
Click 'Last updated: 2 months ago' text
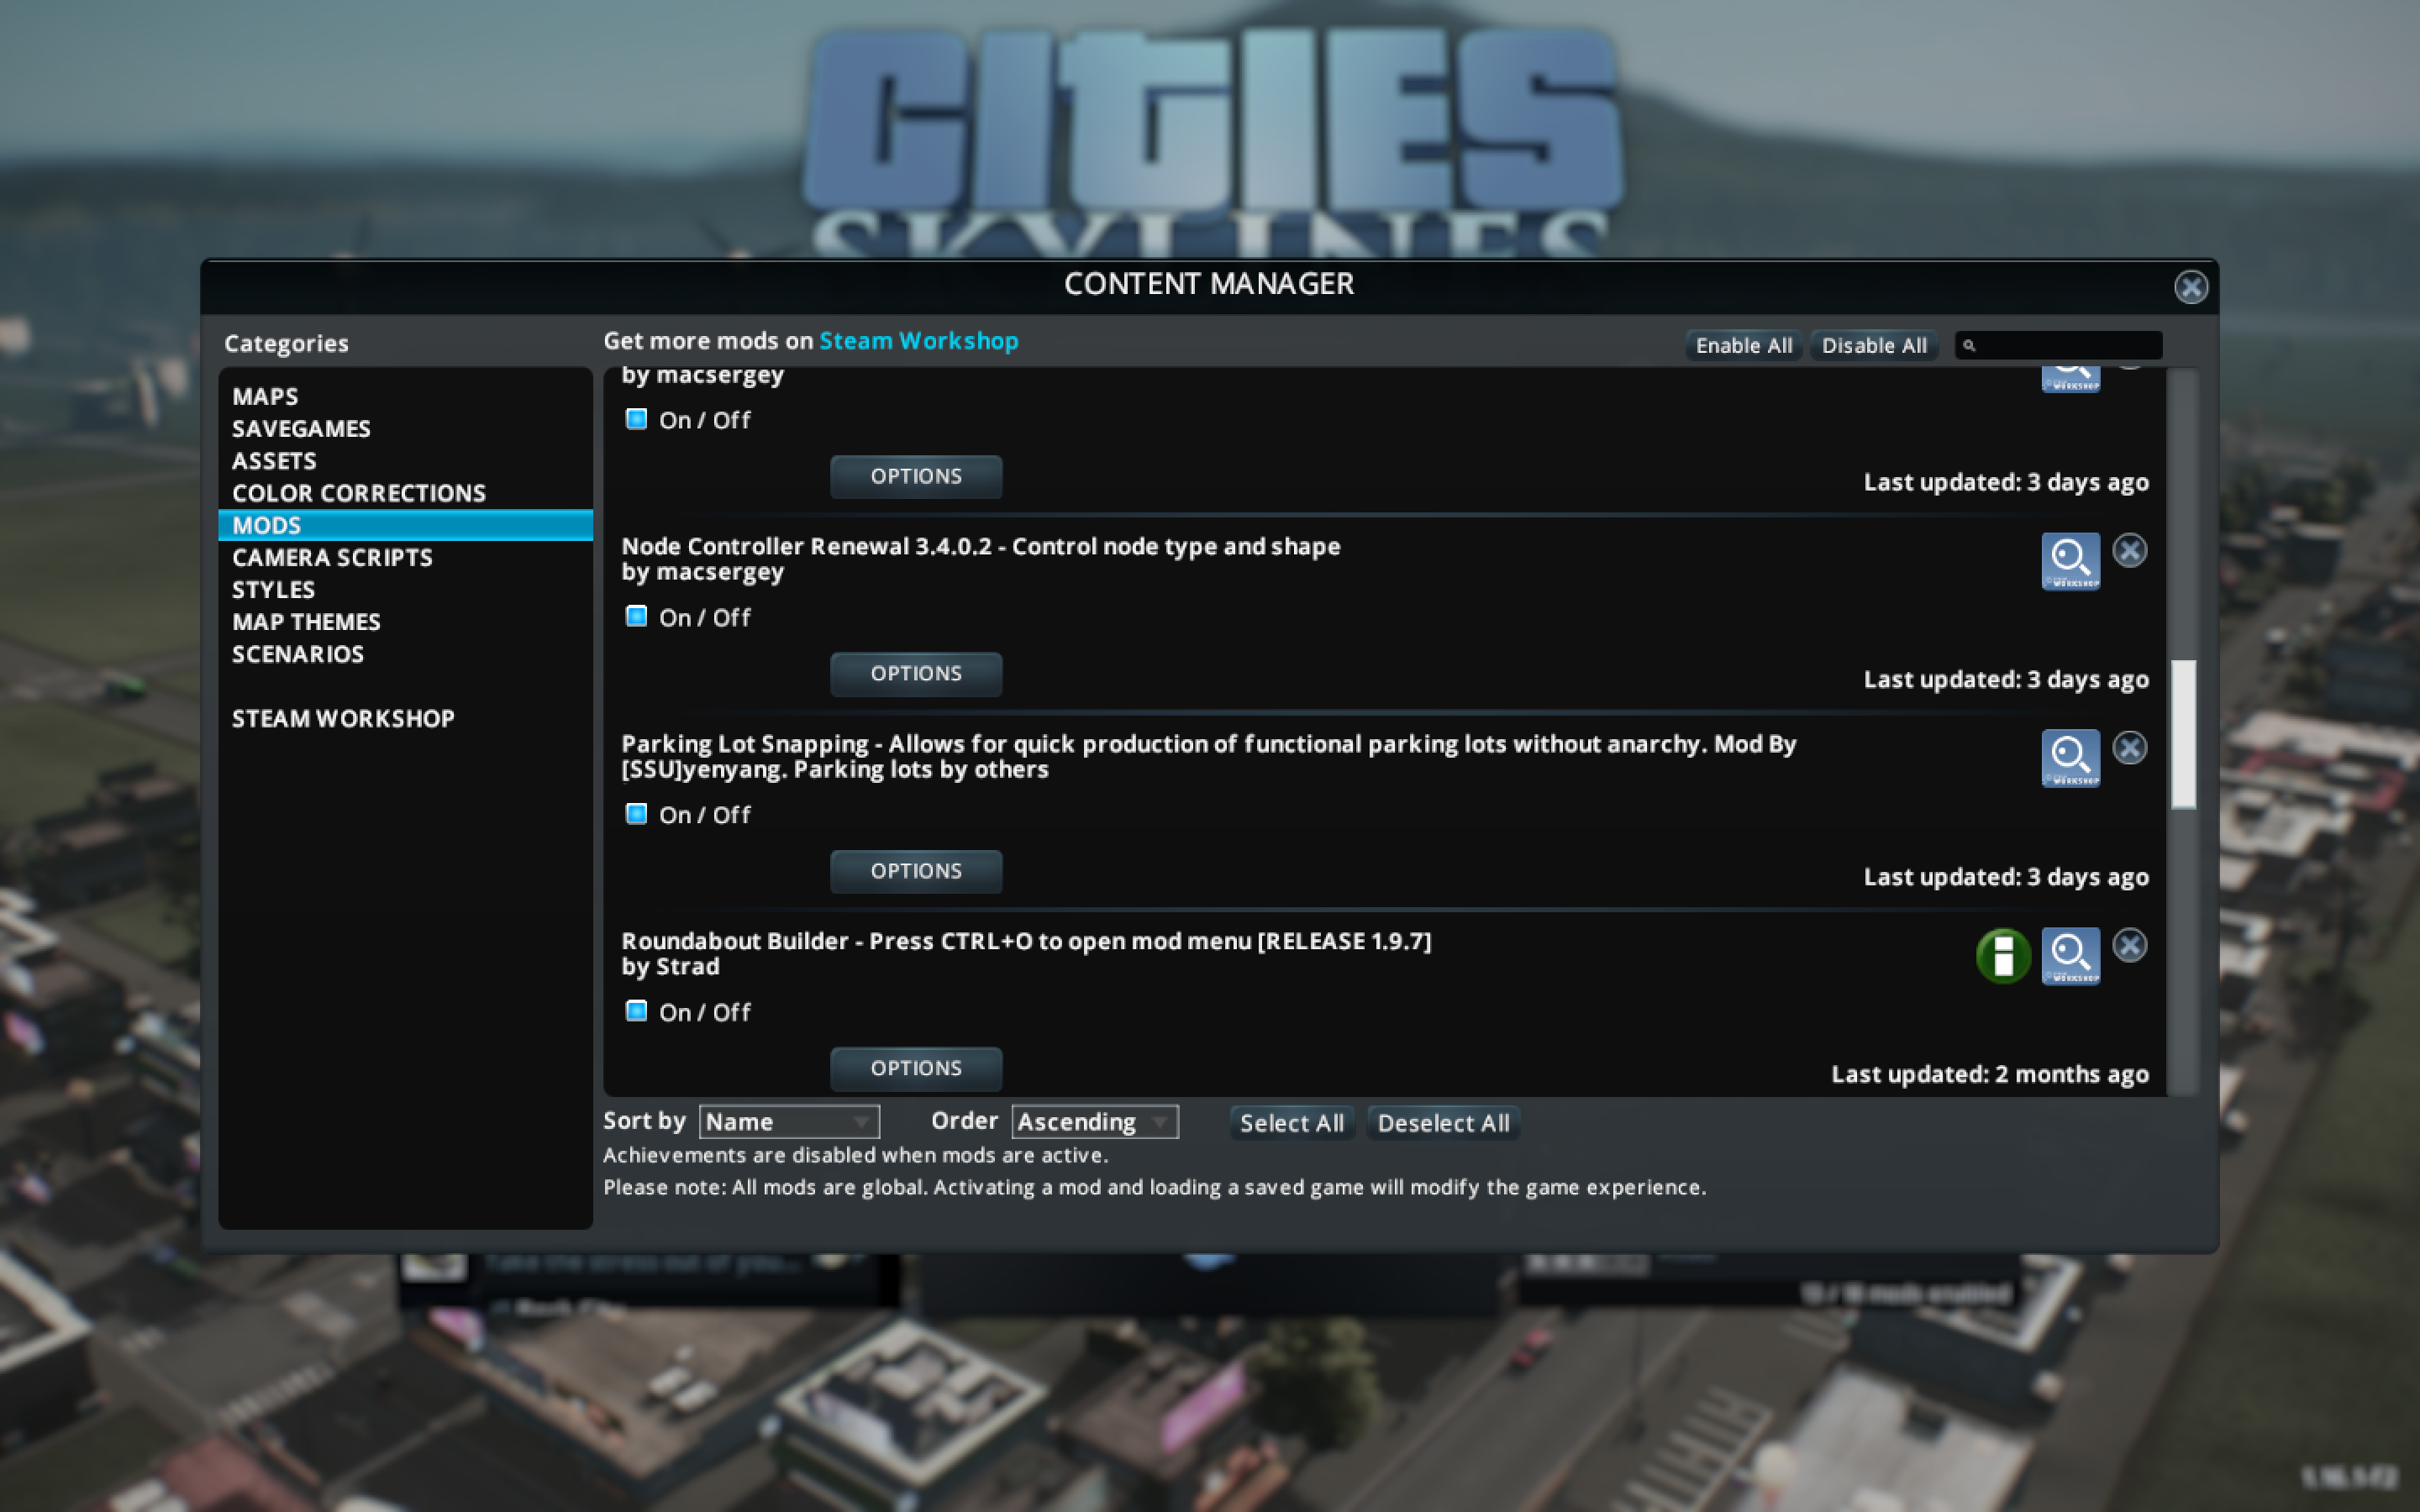point(1990,1074)
